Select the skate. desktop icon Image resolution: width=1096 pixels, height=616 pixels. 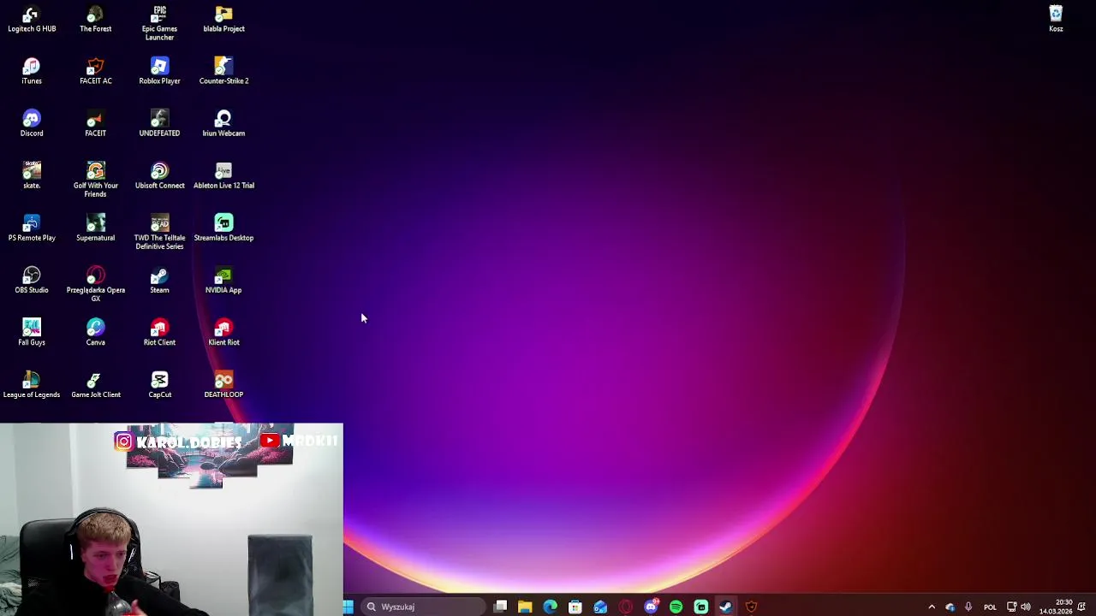click(32, 176)
